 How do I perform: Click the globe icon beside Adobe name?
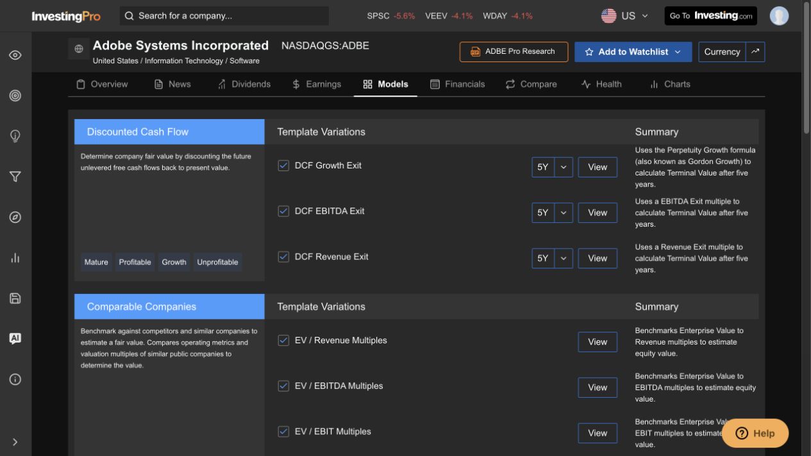pos(79,49)
